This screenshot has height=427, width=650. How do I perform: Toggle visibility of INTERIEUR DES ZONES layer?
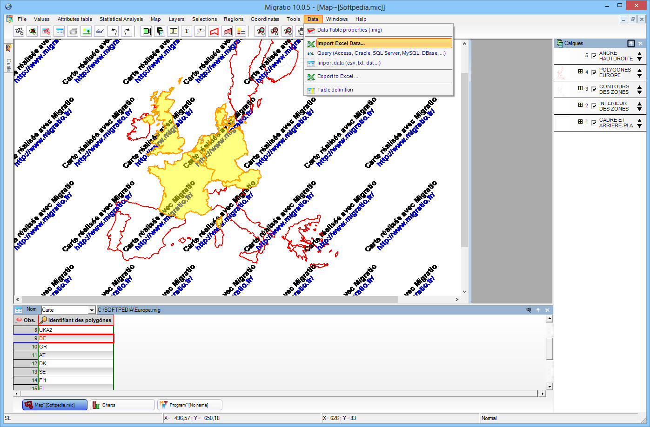[x=594, y=106]
